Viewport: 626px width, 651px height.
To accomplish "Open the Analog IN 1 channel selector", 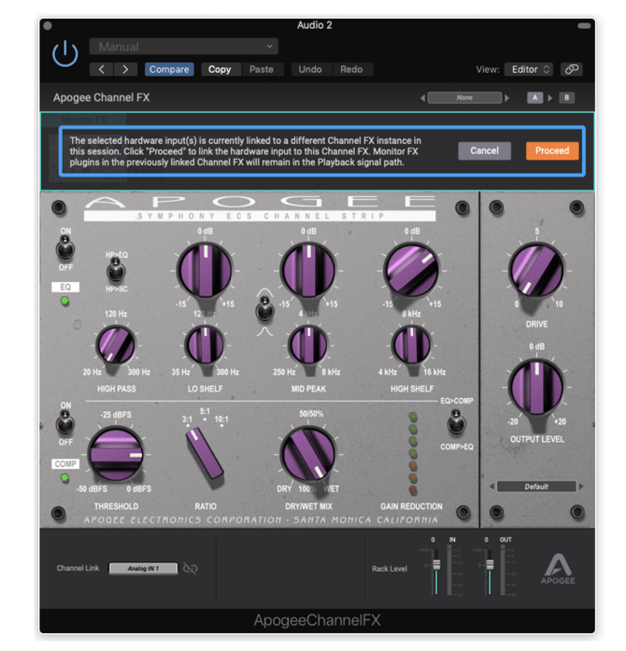I will (143, 568).
